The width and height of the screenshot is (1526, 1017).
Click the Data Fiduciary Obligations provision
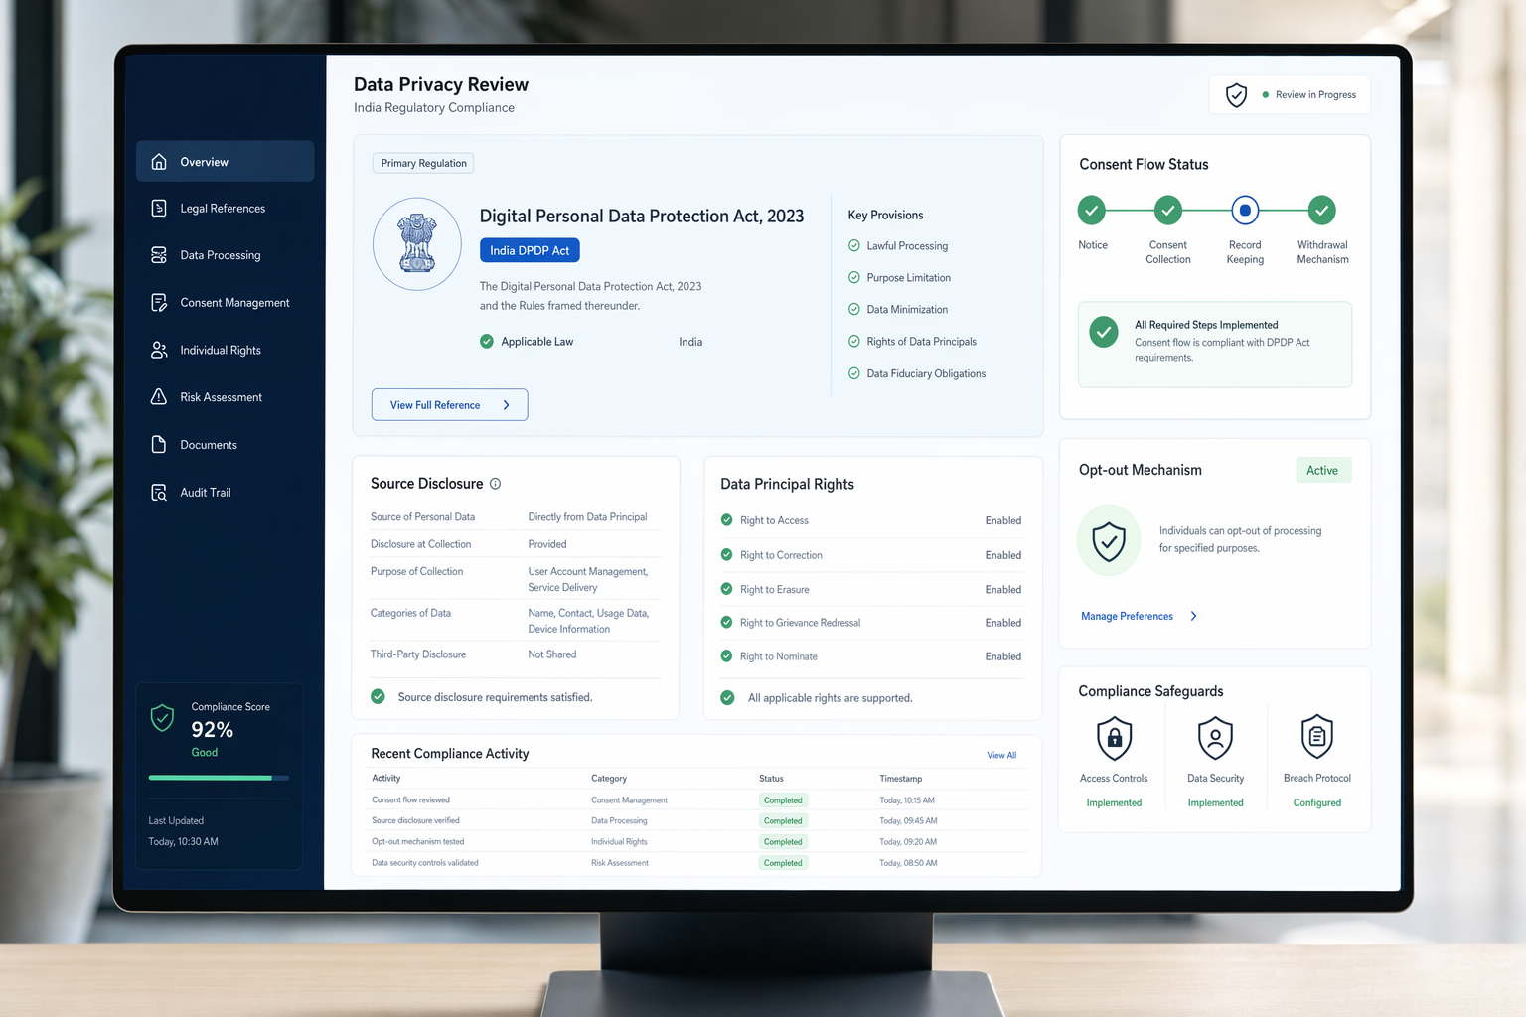click(x=917, y=374)
